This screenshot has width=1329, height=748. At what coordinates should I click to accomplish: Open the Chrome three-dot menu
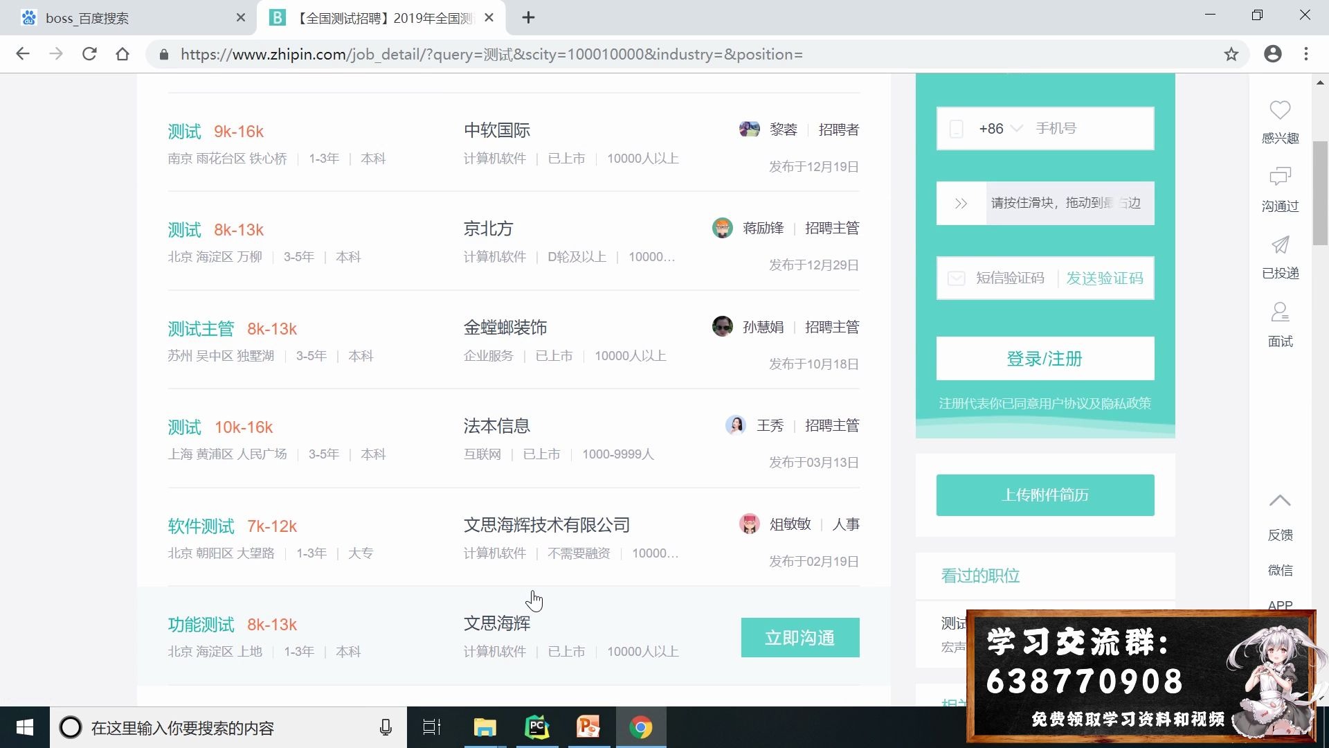pyautogui.click(x=1306, y=54)
